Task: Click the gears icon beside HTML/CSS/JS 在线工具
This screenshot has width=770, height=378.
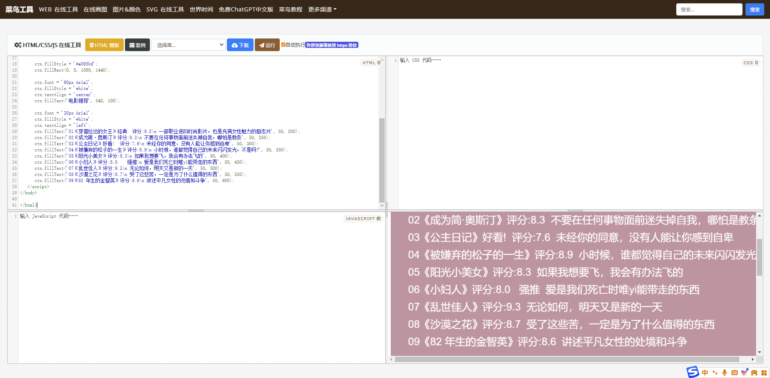Action: 18,45
